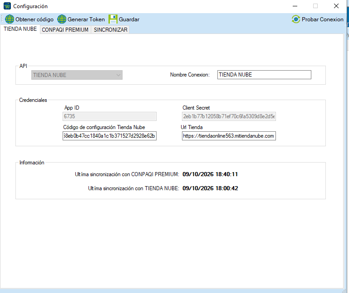Click the Ultima sincronización con CONPAQI PREMIUM label

click(127, 174)
